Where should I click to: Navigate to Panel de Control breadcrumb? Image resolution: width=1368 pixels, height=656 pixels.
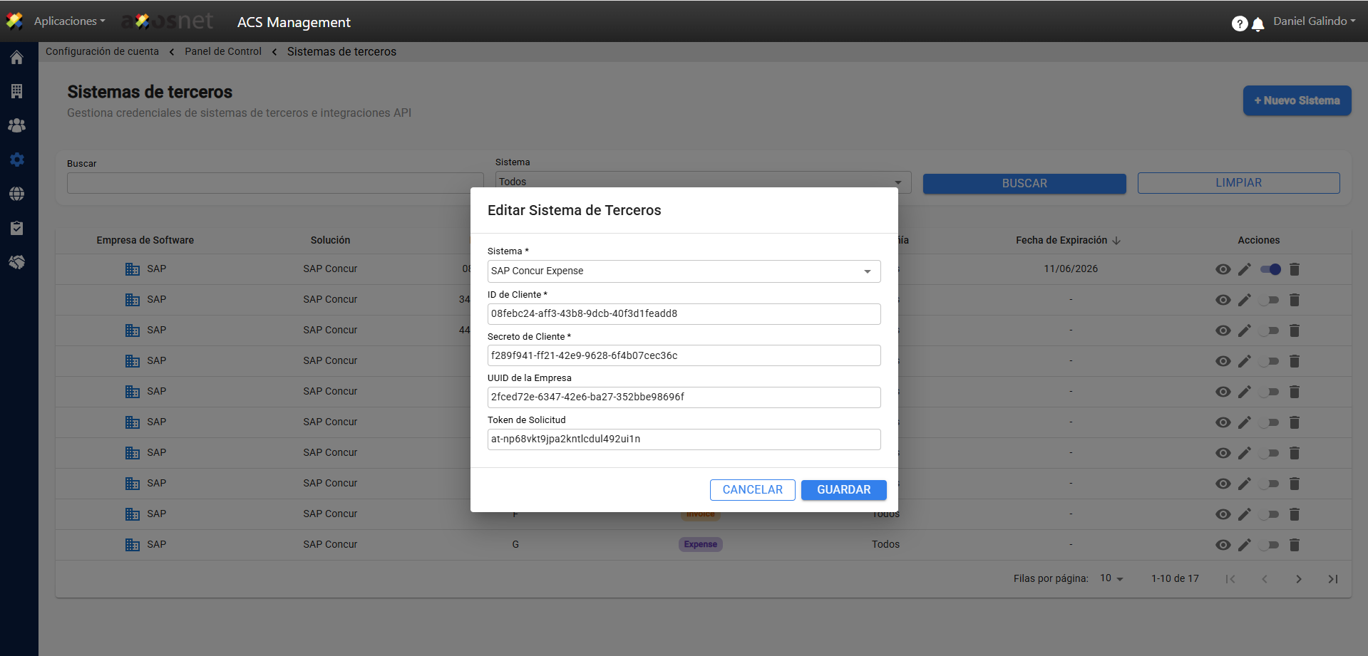(223, 51)
